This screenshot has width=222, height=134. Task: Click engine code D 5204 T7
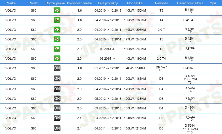[190, 99]
